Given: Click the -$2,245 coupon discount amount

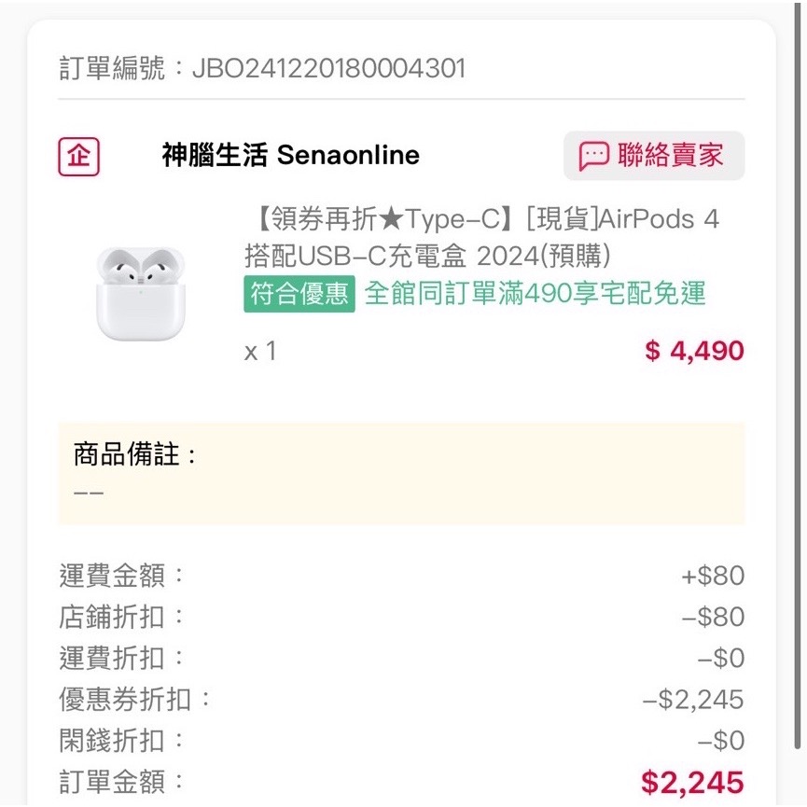Looking at the screenshot, I should point(693,699).
